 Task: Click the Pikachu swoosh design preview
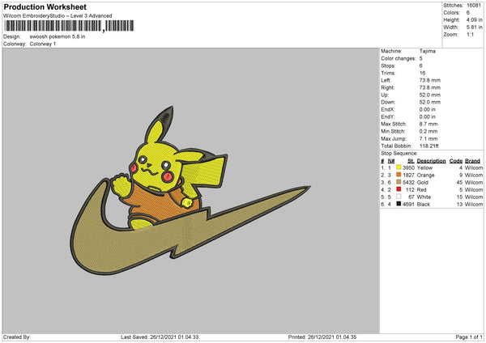pos(190,191)
